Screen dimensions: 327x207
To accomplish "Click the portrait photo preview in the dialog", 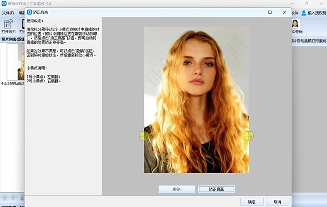I will pos(196,100).
